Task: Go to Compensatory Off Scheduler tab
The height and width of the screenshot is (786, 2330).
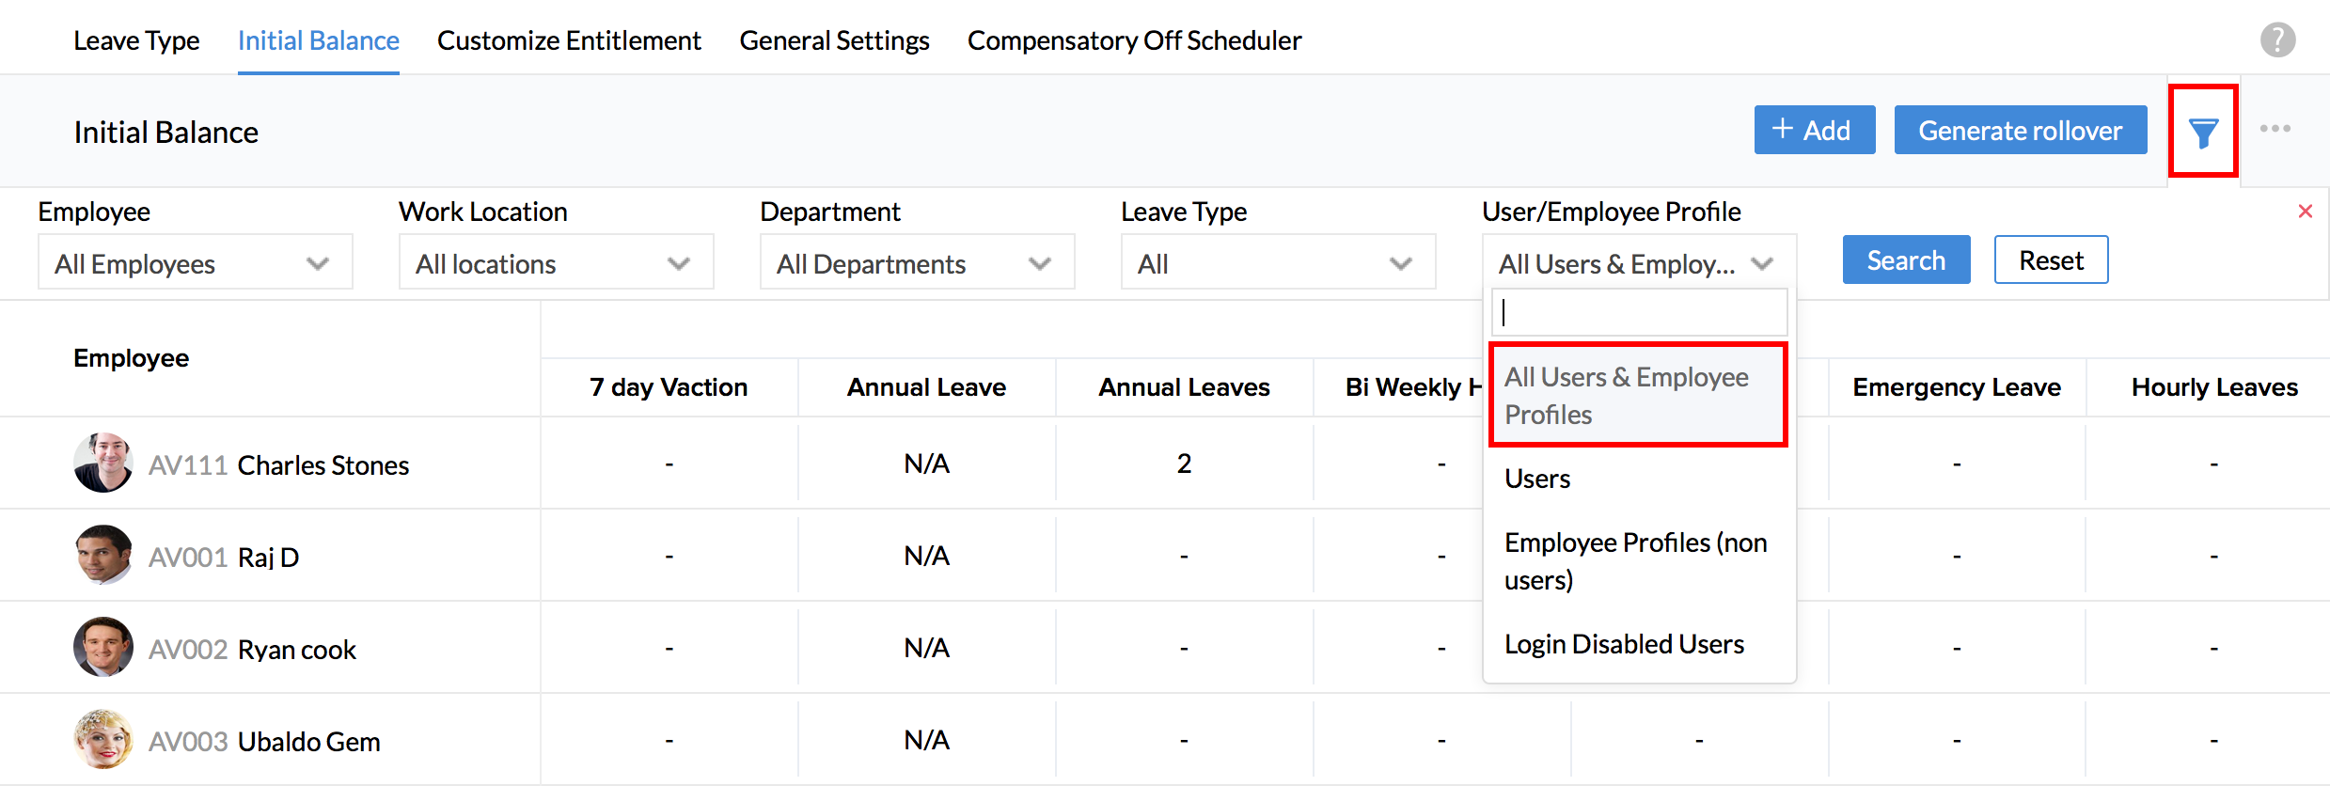Action: [x=1134, y=40]
